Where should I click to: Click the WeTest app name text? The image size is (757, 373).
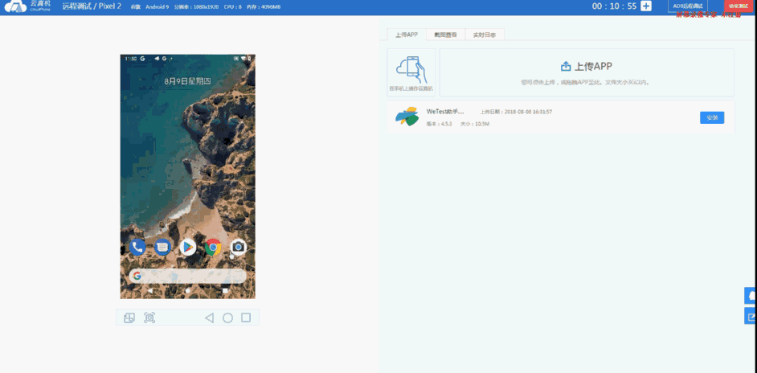tap(445, 112)
